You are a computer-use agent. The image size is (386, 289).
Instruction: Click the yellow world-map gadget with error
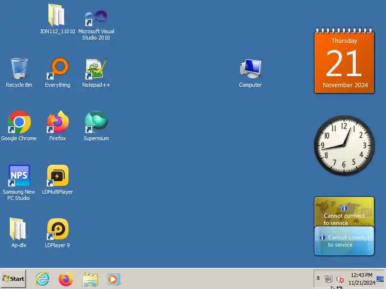coord(344,211)
